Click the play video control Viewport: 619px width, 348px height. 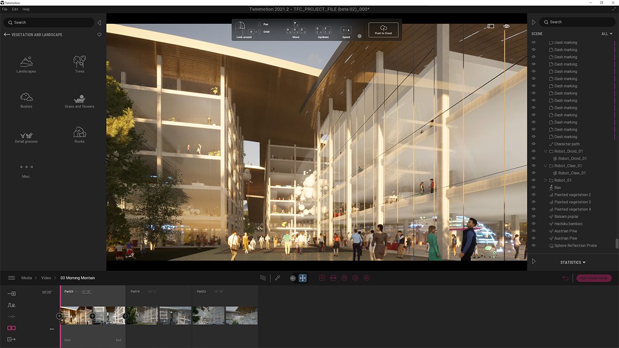(355, 278)
